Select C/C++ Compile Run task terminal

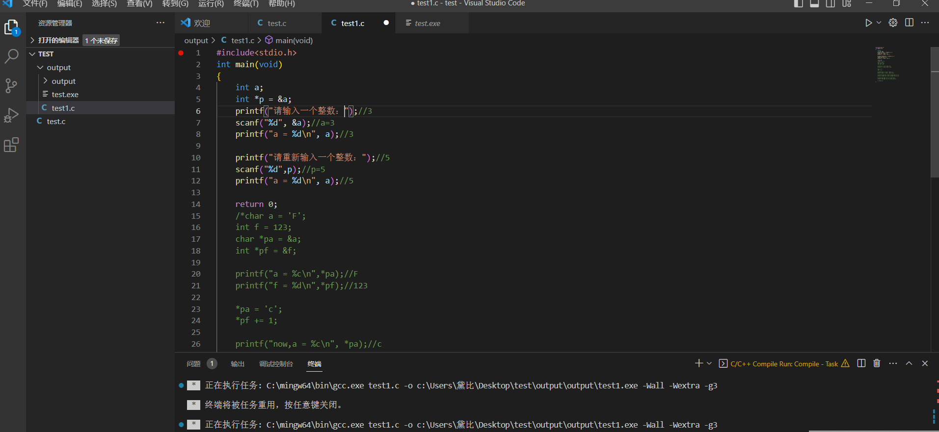point(784,364)
